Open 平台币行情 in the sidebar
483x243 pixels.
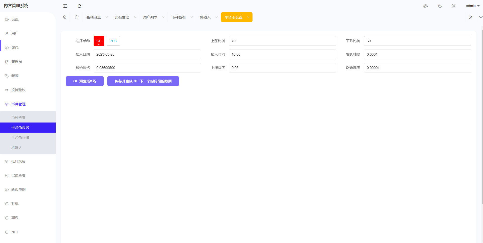(20, 138)
